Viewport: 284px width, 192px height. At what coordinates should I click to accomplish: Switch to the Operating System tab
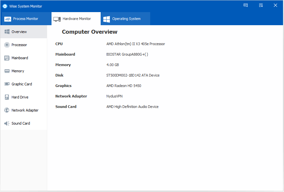point(126,19)
